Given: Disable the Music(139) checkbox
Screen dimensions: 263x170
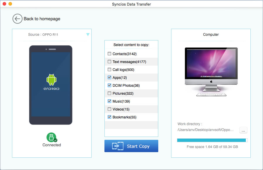Looking at the screenshot, I should pos(109,101).
